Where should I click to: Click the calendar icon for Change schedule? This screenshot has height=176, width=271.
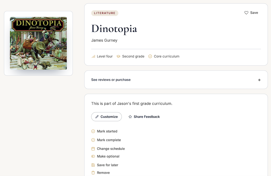tap(93, 149)
